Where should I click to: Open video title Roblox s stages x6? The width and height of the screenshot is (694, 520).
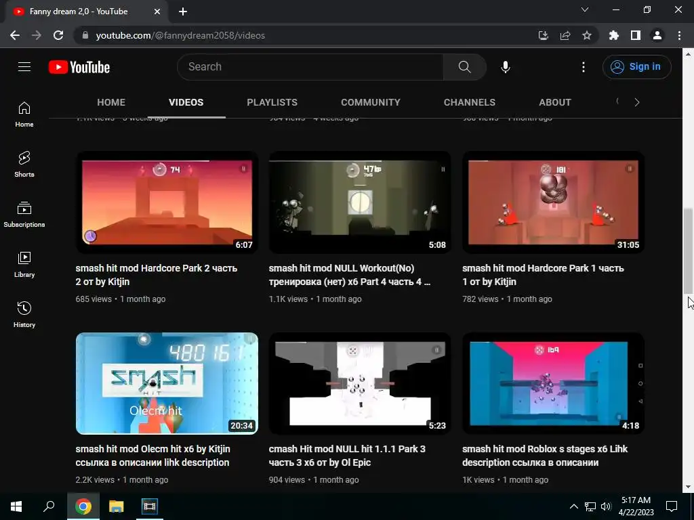pos(545,456)
